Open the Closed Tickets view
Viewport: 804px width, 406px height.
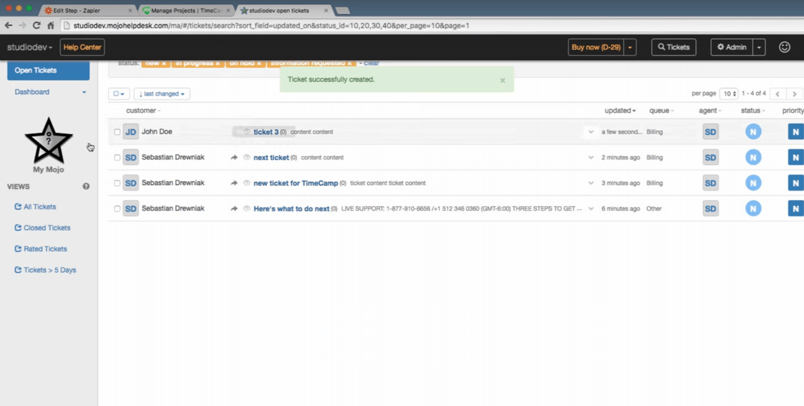click(x=43, y=228)
